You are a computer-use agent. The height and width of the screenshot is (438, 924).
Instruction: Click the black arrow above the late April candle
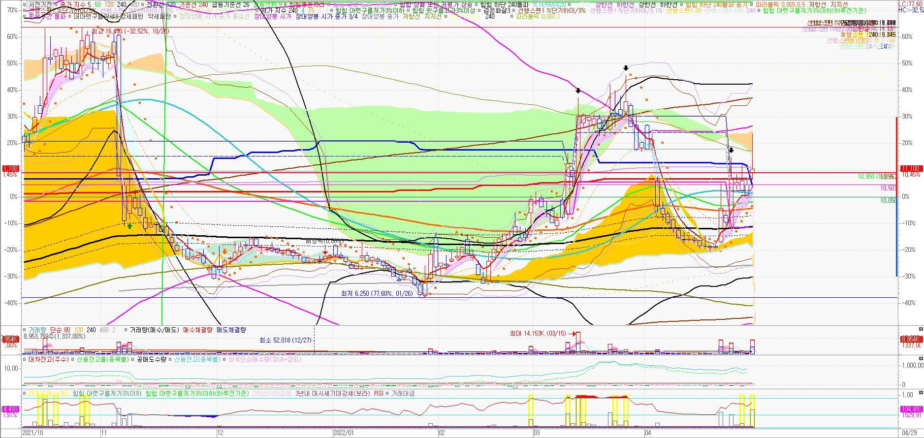732,150
